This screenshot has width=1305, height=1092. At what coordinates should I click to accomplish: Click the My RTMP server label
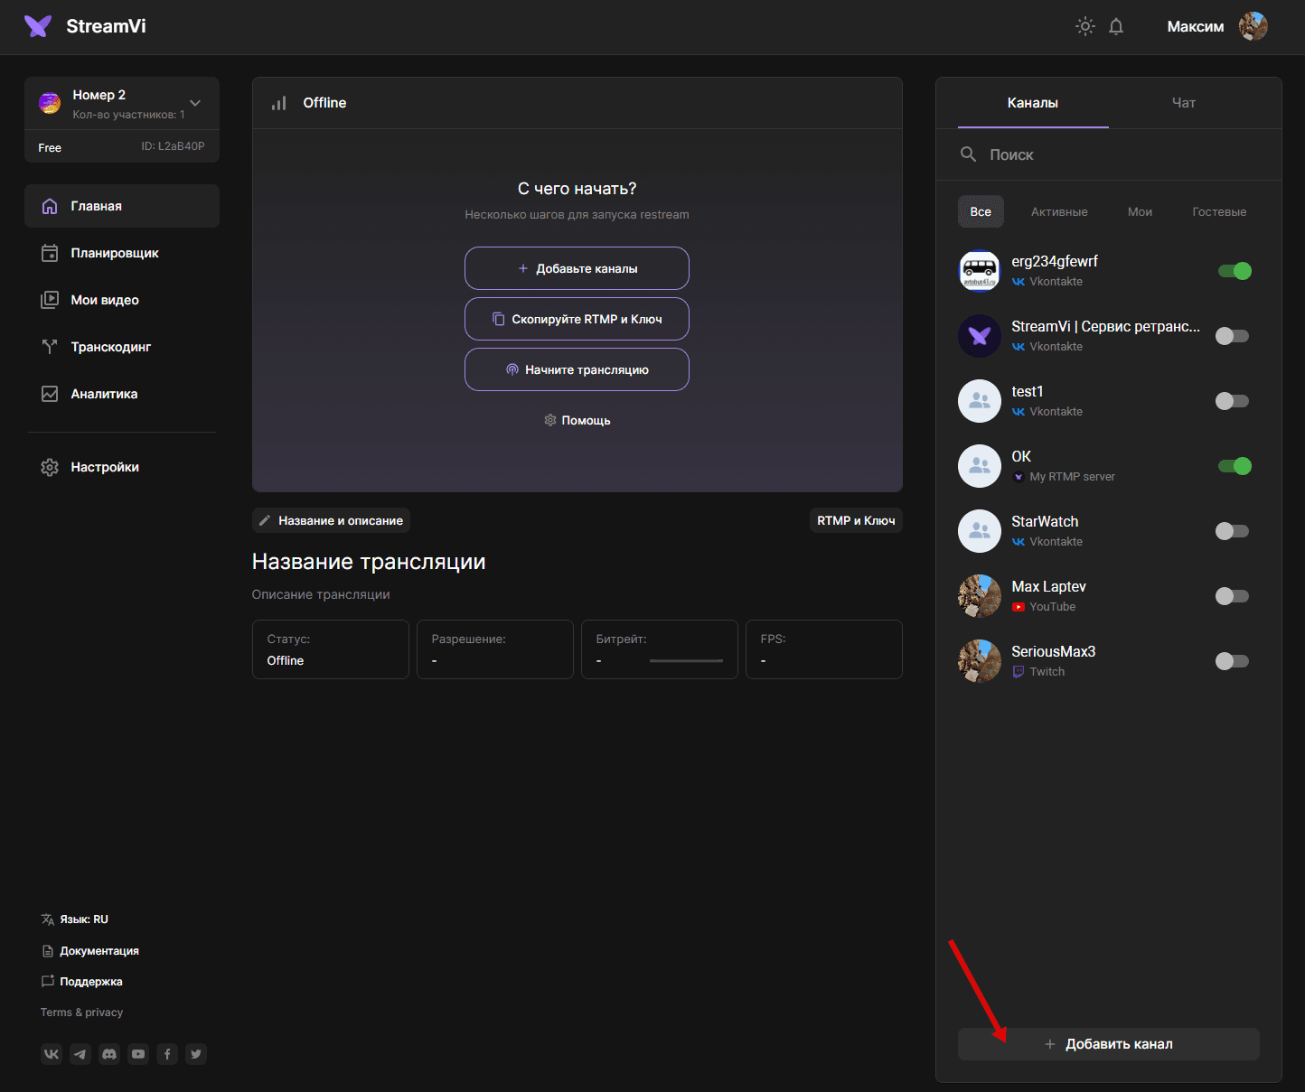coord(1072,477)
